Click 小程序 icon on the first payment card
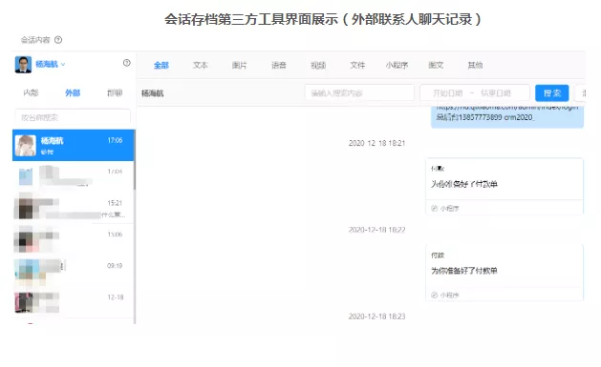The width and height of the screenshot is (601, 367). click(435, 209)
